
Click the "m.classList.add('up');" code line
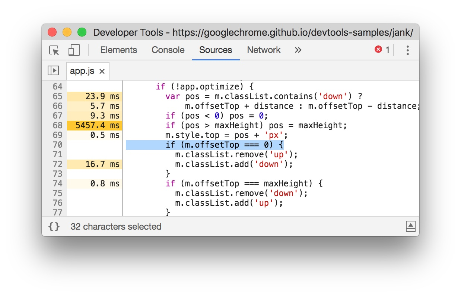pos(229,203)
